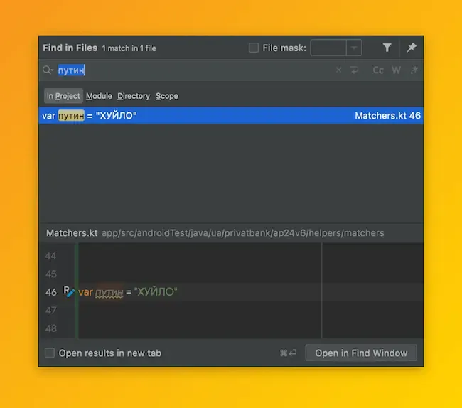Click the new line icon in search field
This screenshot has width=462, height=408.
[355, 70]
